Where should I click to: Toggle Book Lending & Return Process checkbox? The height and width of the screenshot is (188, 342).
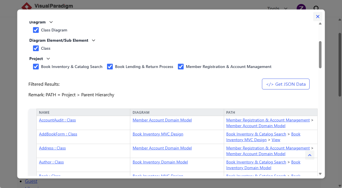point(110,67)
